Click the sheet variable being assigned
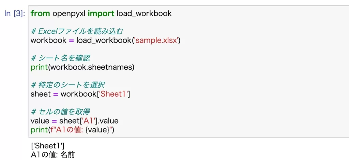This screenshot has width=349, height=160. [x=41, y=94]
